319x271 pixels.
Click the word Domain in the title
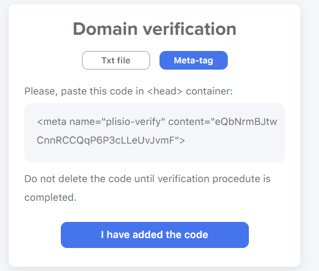pos(105,29)
